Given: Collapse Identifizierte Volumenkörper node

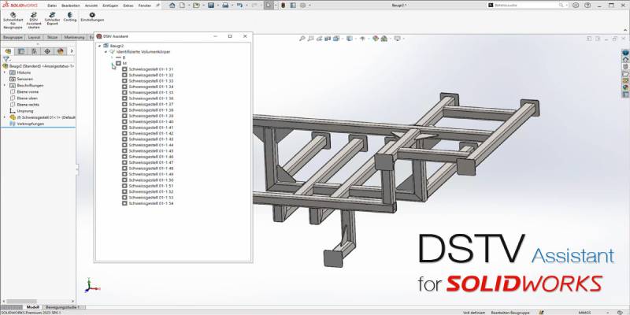Looking at the screenshot, I should (x=106, y=52).
